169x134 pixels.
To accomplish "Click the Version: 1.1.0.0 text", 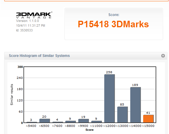I will click(x=27, y=21).
